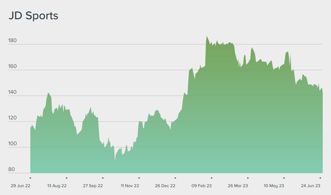The image size is (331, 195).
Task: Click the 140 y-axis value
Action: tap(12, 93)
